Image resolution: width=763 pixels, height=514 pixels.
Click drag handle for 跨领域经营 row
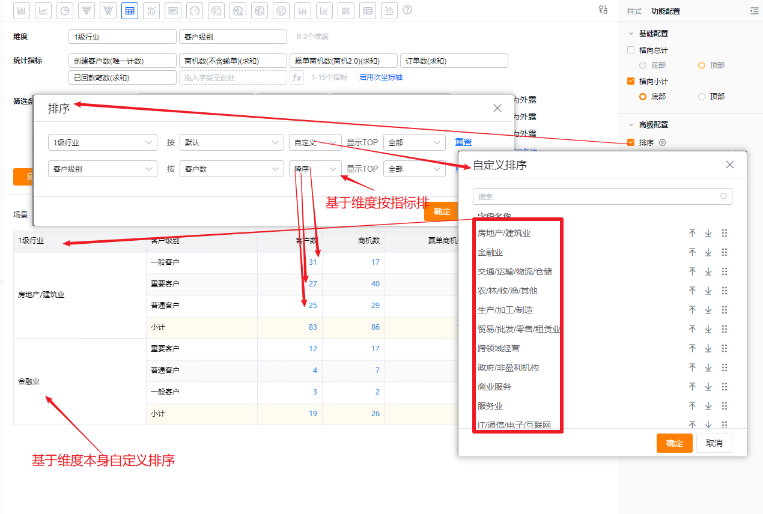tap(725, 348)
